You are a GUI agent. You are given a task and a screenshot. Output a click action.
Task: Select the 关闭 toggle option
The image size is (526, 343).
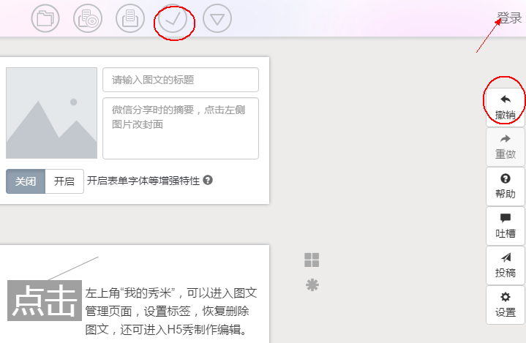tap(26, 181)
